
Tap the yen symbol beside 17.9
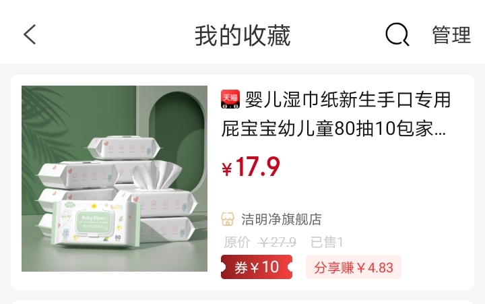227,170
